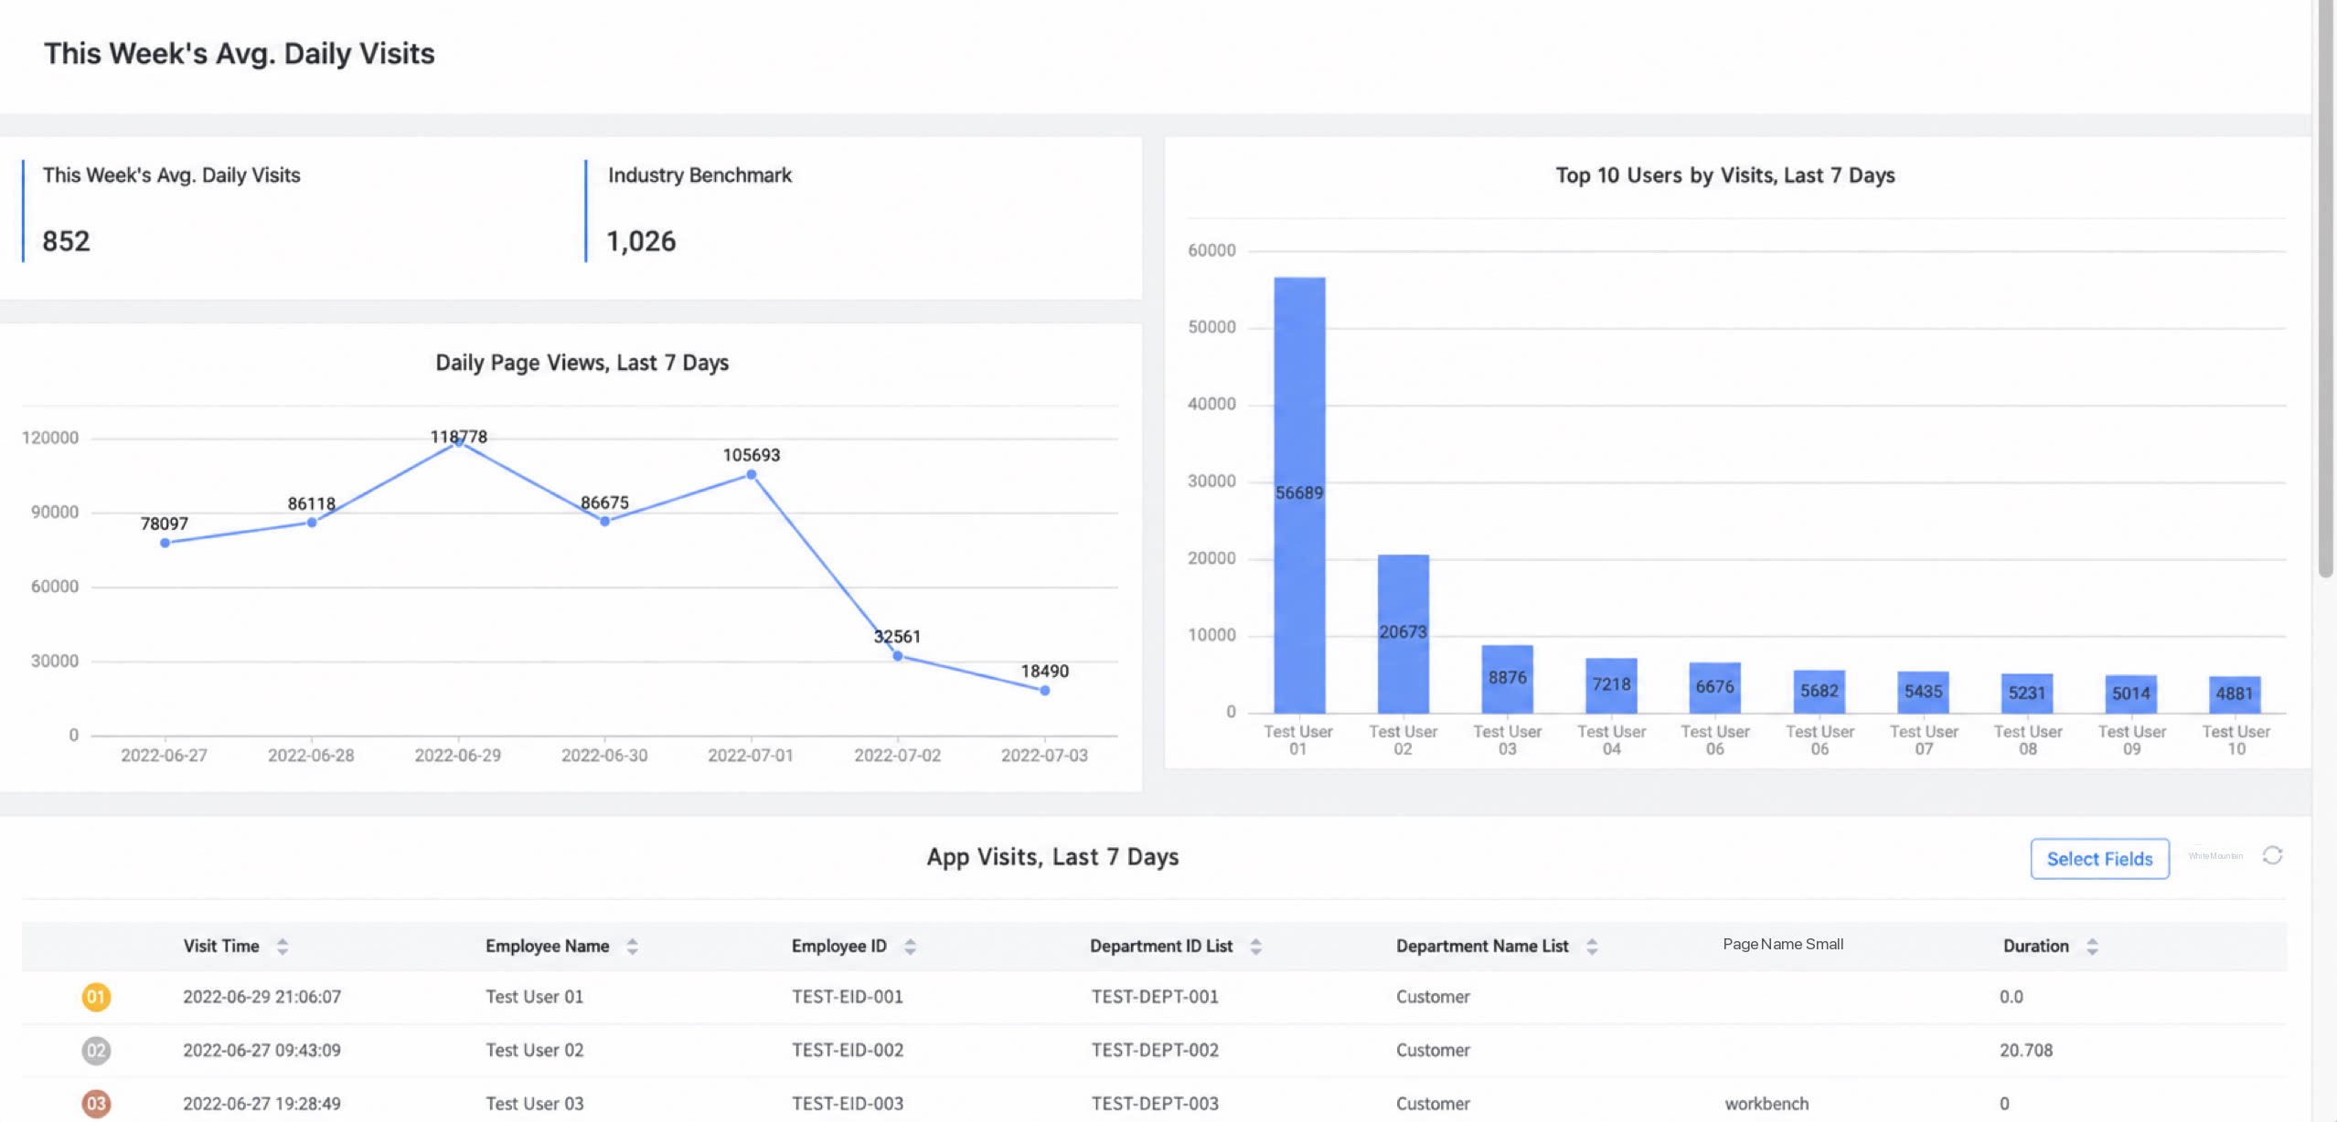The height and width of the screenshot is (1122, 2337).
Task: Sort by Employee ID column arrows
Action: (x=910, y=947)
